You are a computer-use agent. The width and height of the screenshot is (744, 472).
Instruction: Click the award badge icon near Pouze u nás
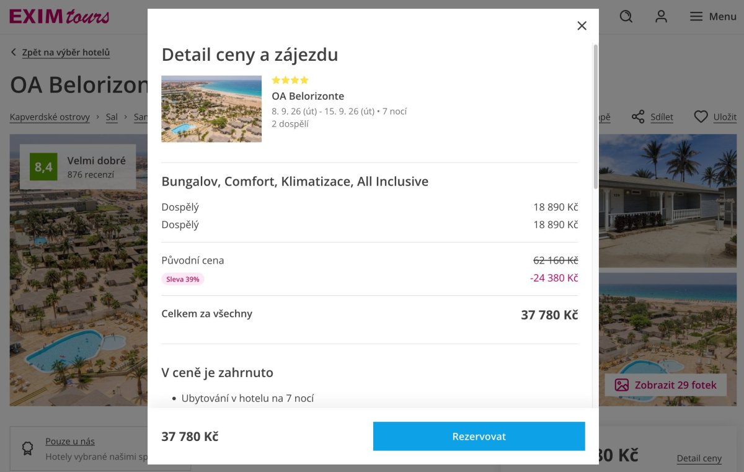27,448
